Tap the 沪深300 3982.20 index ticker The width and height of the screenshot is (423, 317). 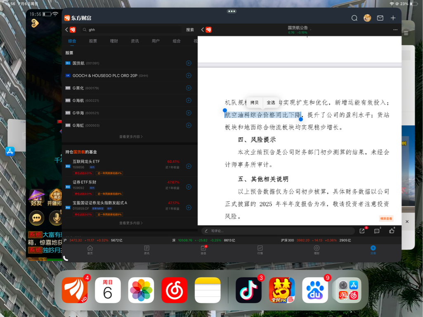click(x=316, y=240)
